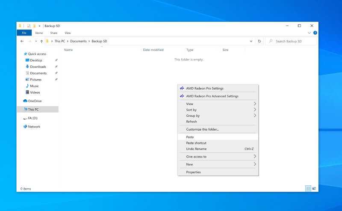
Task: Open recent locations dropdown arrow
Action: pos(36,41)
